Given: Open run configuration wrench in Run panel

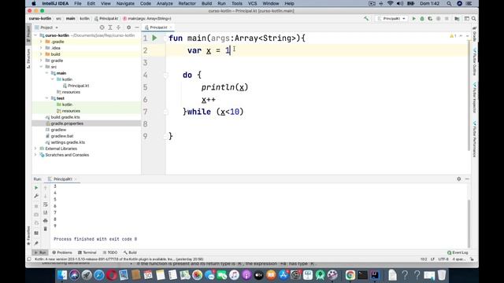Looking at the screenshot, I should click(x=36, y=196).
